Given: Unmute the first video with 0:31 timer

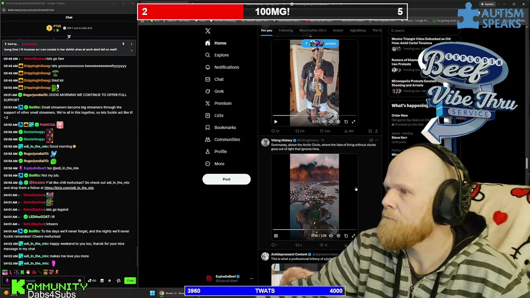Looking at the screenshot, I should tap(330, 122).
